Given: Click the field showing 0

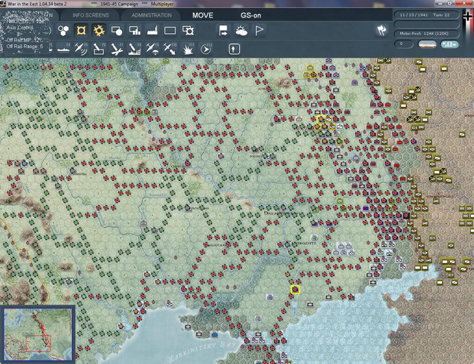Looking at the screenshot, I should (x=404, y=44).
